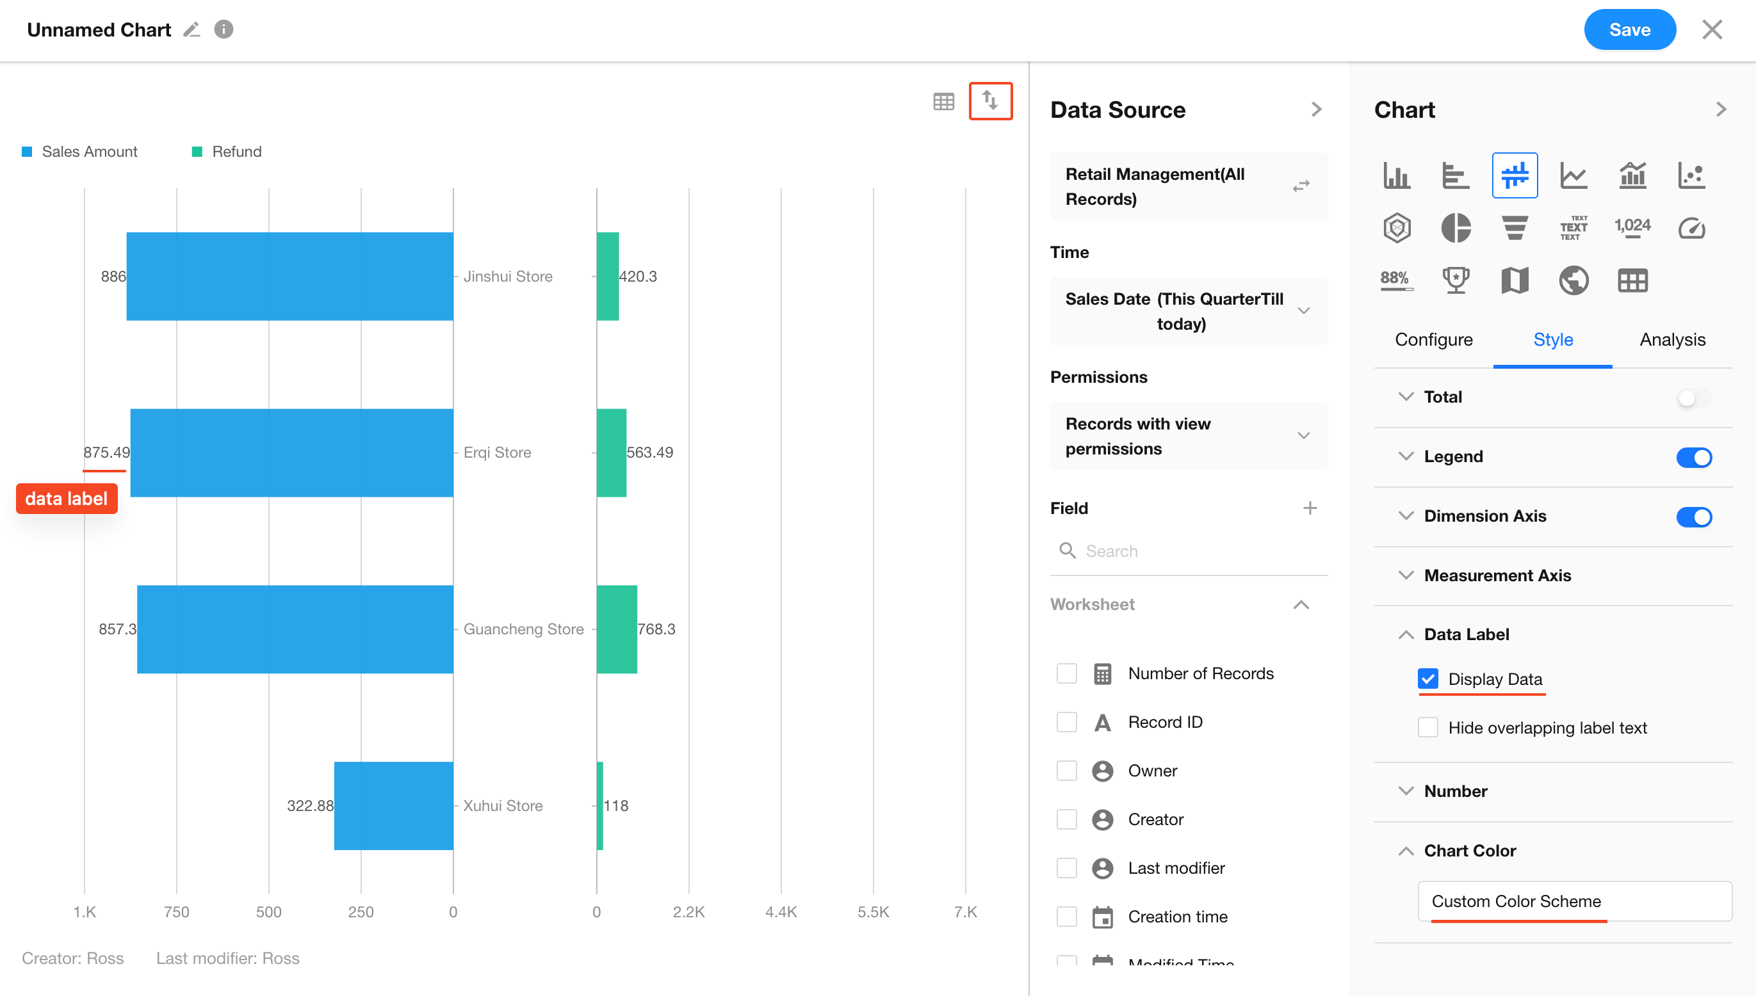Switch to the Configure tab
The height and width of the screenshot is (996, 1756).
click(x=1433, y=340)
